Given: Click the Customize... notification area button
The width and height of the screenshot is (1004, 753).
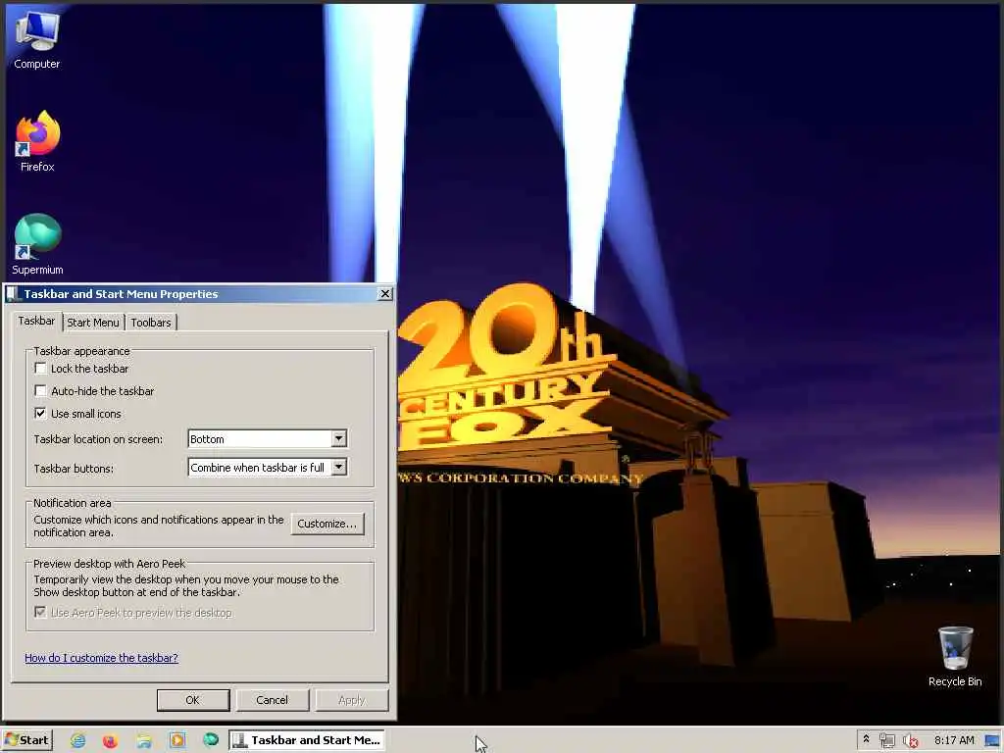Looking at the screenshot, I should click(327, 524).
